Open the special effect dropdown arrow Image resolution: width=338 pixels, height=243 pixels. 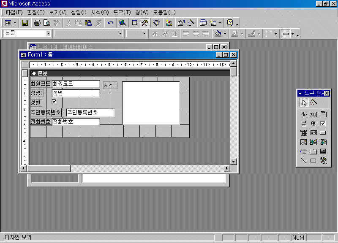click(292, 34)
